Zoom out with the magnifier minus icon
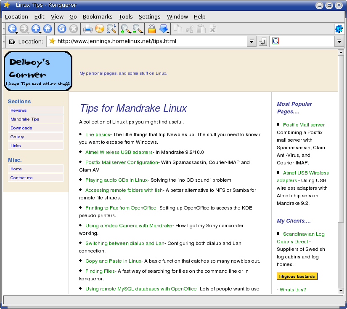The image size is (347, 309). coord(137,29)
